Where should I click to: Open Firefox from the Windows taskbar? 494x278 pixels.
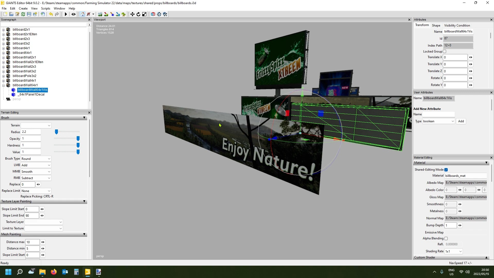coord(54,272)
